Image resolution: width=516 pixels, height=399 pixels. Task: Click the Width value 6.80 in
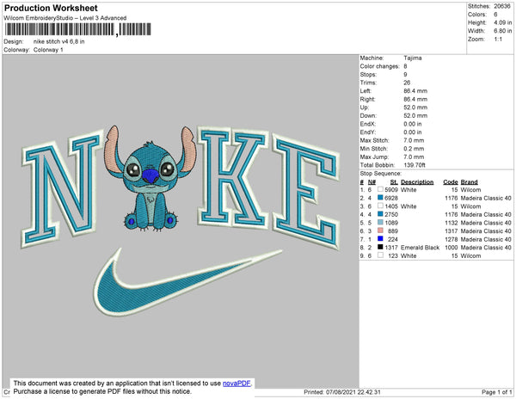tap(502, 31)
